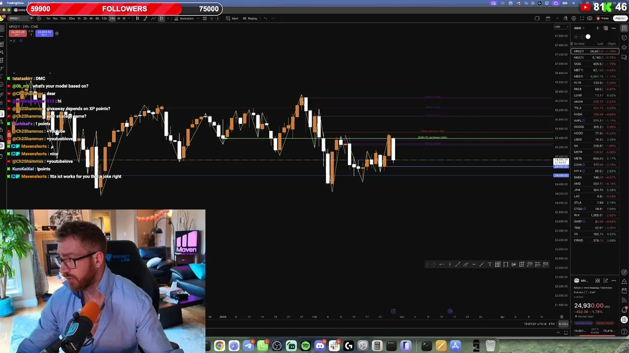
Task: Click the compare or add symbol plus icon
Action: click(x=39, y=19)
